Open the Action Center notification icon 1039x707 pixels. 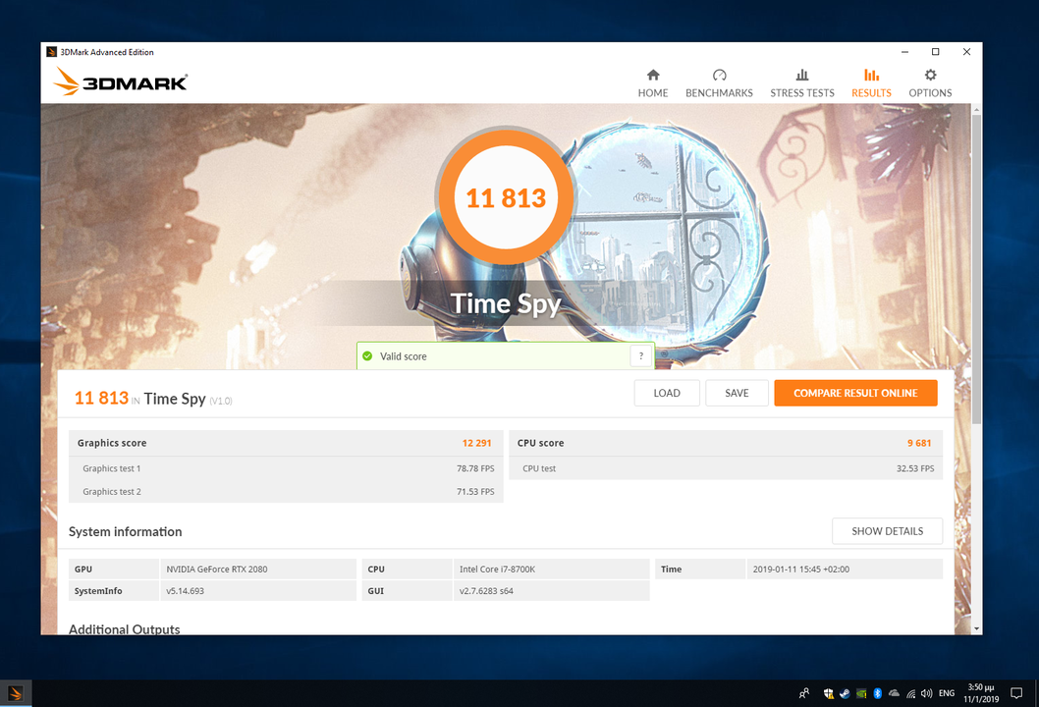pos(1016,693)
